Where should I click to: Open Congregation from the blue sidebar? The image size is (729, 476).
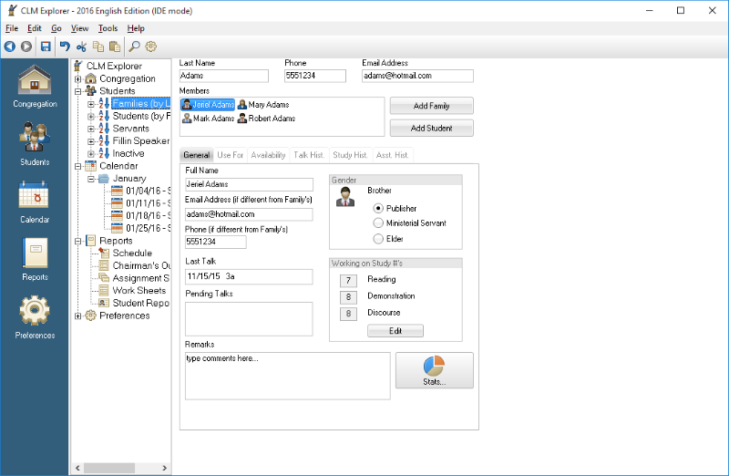[x=35, y=87]
